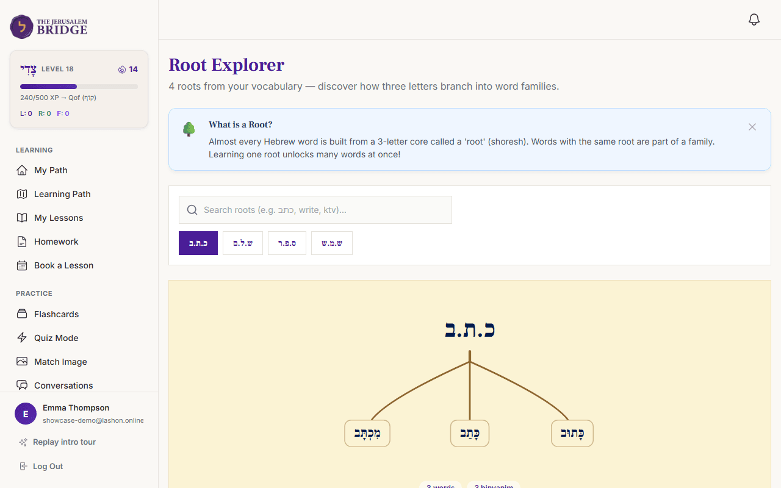Open Quiz Mode via the lightning icon
This screenshot has width=781, height=488.
[x=21, y=337]
